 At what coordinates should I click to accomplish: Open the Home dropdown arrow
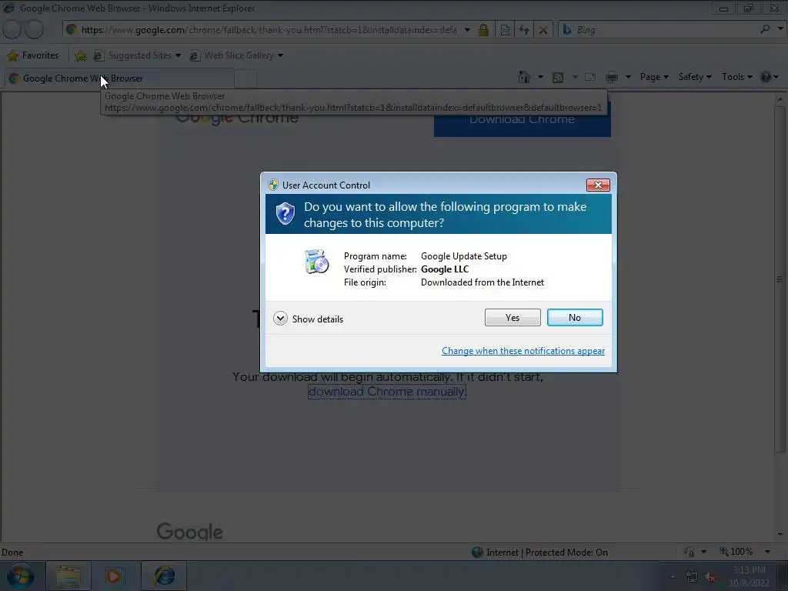click(x=540, y=77)
